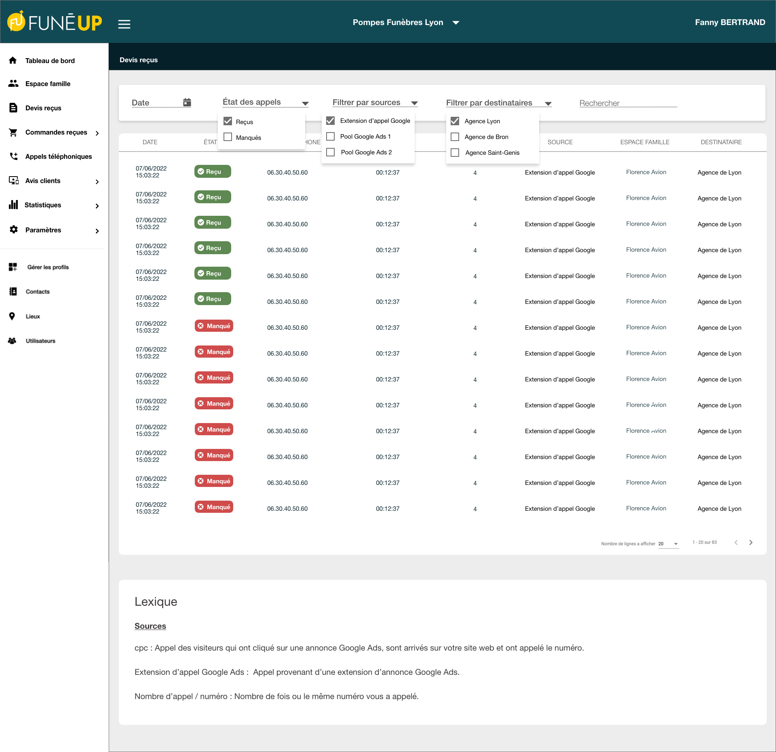
Task: Open Espace famille menu item
Action: point(48,84)
